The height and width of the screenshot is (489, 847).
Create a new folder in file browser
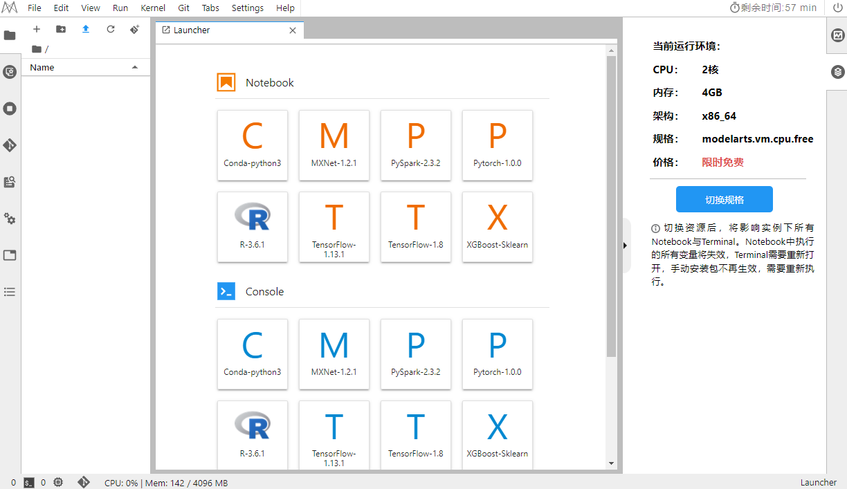pos(61,29)
